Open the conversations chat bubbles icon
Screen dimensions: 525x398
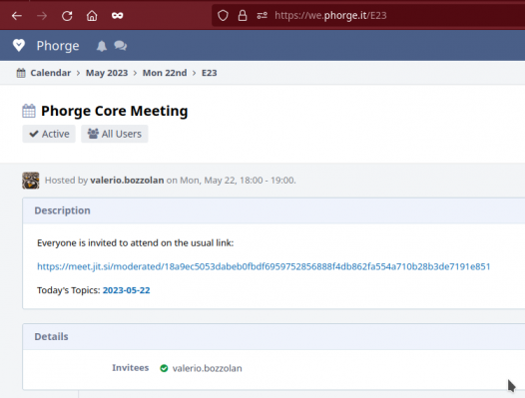pos(120,46)
